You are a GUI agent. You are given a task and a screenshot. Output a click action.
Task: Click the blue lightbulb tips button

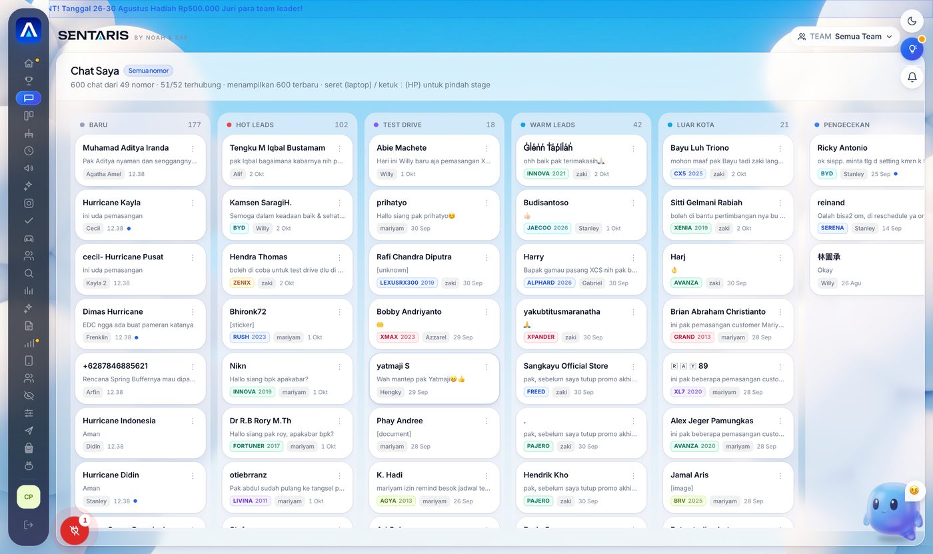912,49
